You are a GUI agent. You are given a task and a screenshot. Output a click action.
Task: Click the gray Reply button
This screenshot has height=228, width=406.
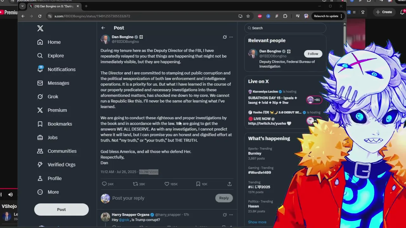coord(224,198)
